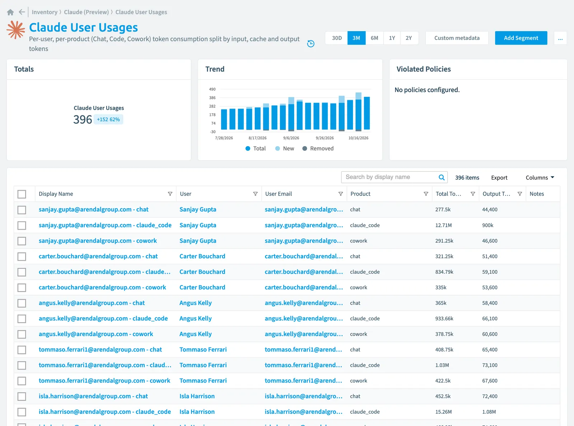Viewport: 574px width, 426px height.
Task: Check the angus.kelly chat row checkbox
Action: point(22,303)
